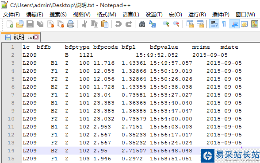Click the Save All toolbar icon
Viewport: 260px width, 163px height.
[x=40, y=24]
